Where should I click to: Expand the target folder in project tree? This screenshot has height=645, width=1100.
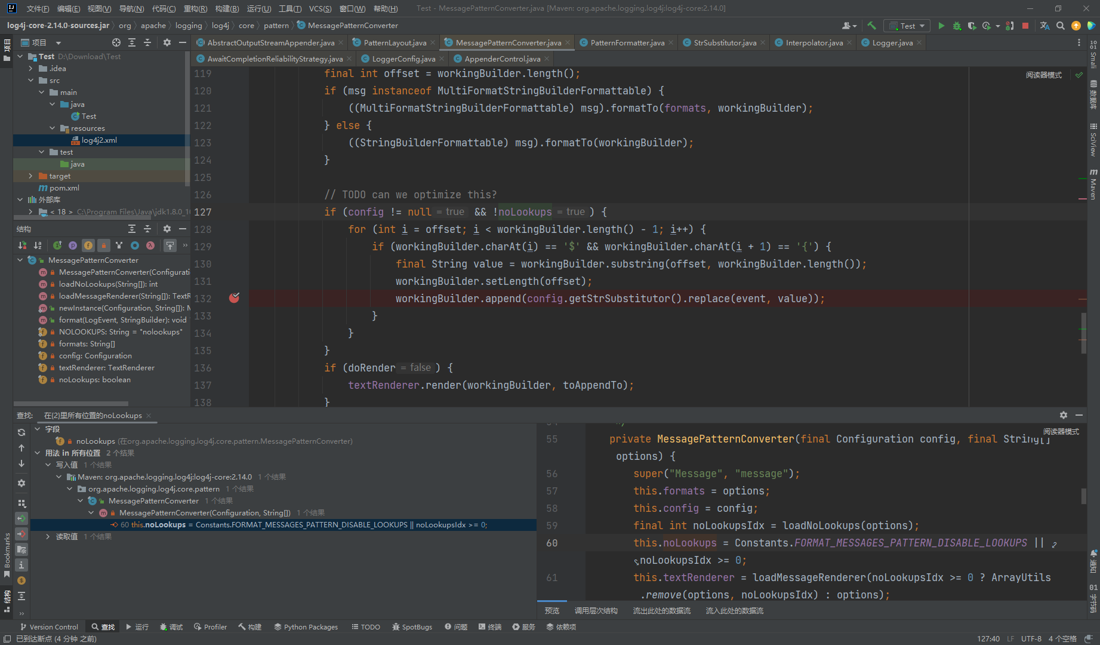pyautogui.click(x=31, y=176)
